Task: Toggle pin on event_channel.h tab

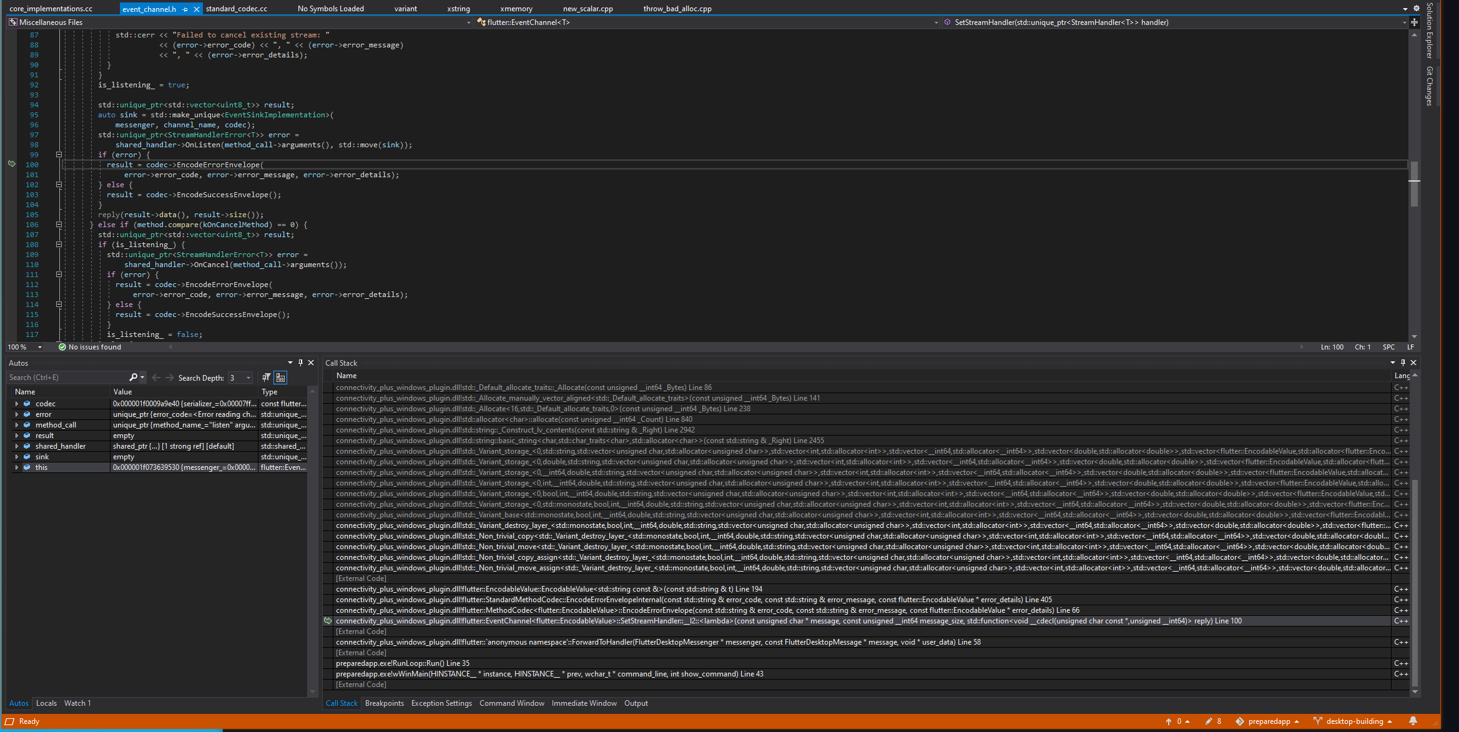Action: pyautogui.click(x=185, y=9)
